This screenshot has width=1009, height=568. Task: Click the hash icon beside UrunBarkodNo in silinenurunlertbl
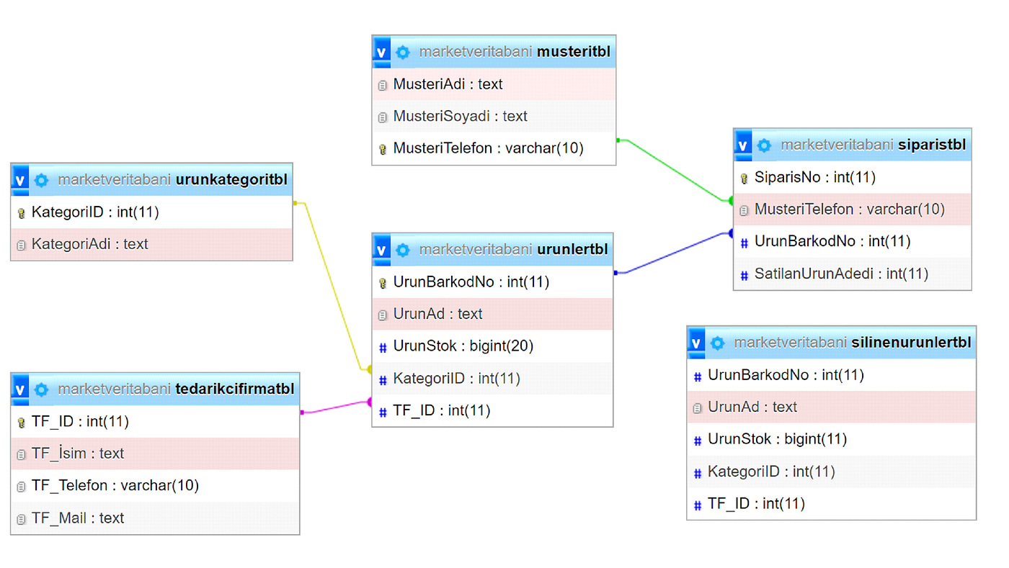point(698,377)
